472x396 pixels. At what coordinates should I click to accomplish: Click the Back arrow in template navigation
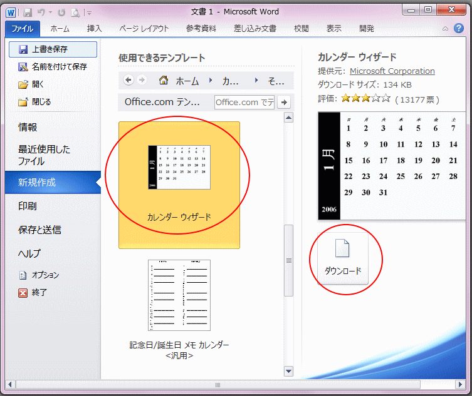(x=128, y=80)
